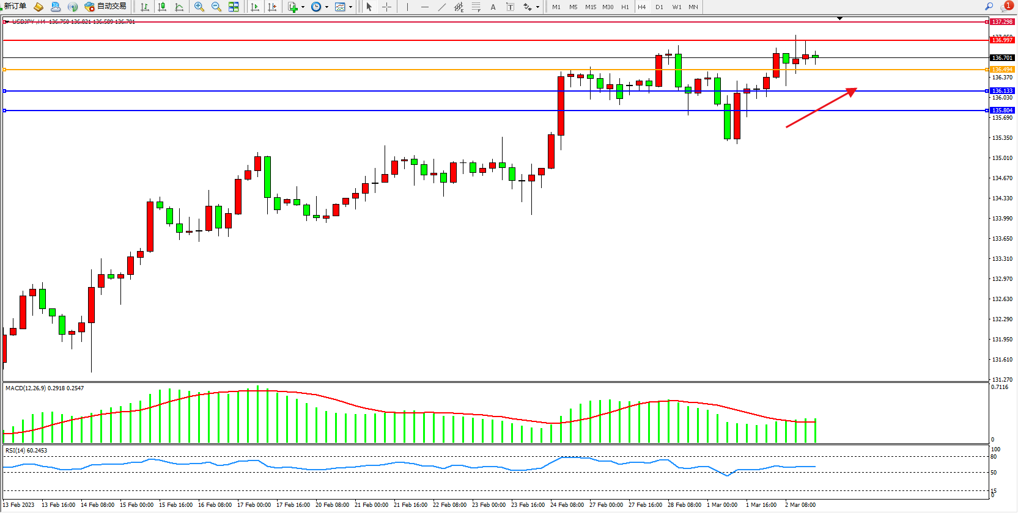Select the vertical line drawing tool
Viewport: 1018px width, 513px height.
point(407,7)
